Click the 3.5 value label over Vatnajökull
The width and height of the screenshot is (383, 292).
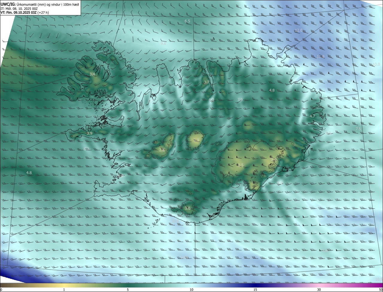(241, 165)
